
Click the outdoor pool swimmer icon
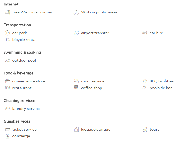pyautogui.click(x=8, y=60)
